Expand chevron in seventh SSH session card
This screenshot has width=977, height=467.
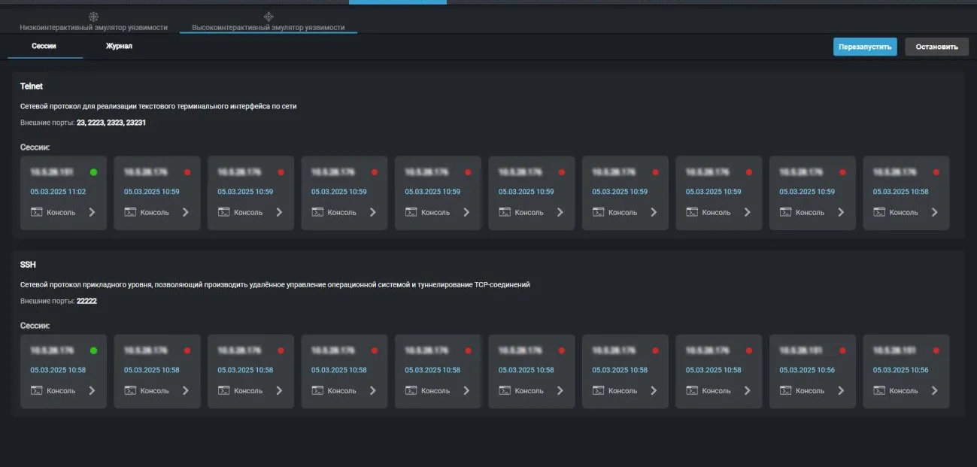tap(654, 390)
